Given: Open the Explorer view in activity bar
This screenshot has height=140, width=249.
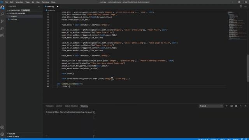Looking at the screenshot, I should click(2, 7).
